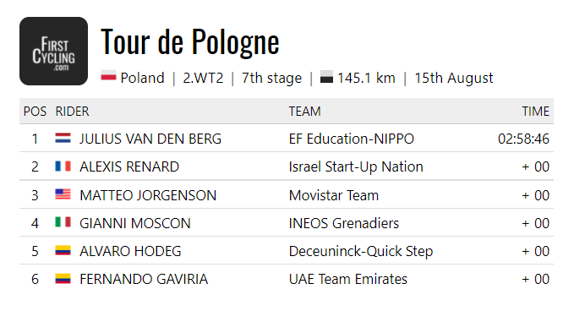Viewport: 563px width, 311px height.
Task: Click the FirstCycling.com logo
Action: pyautogui.click(x=53, y=51)
